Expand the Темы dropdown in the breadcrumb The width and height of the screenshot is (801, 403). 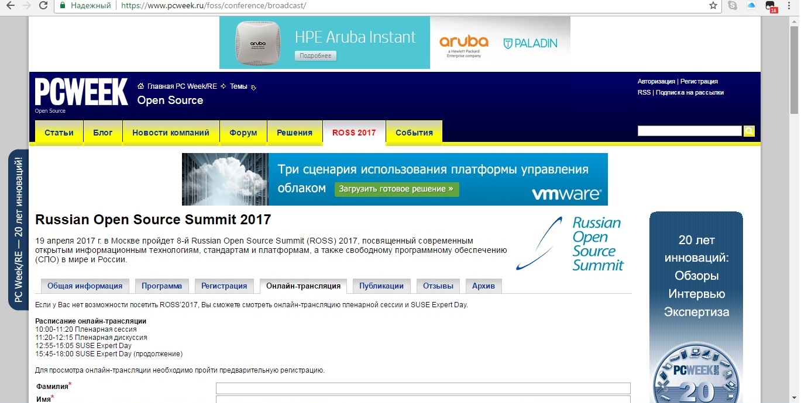253,87
